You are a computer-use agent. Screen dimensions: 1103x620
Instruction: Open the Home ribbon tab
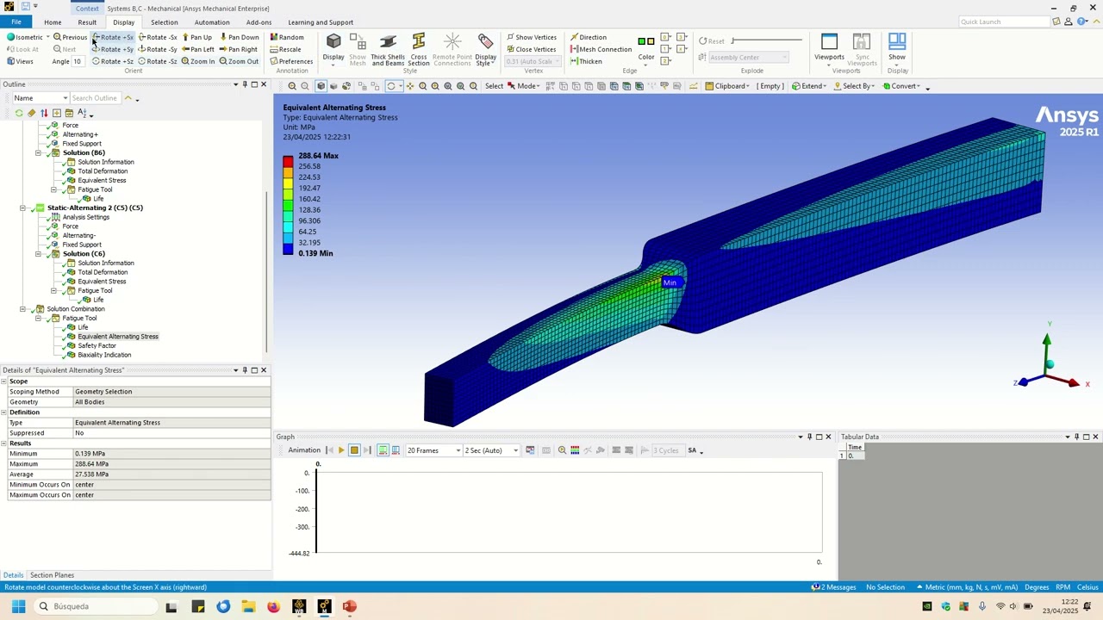53,22
